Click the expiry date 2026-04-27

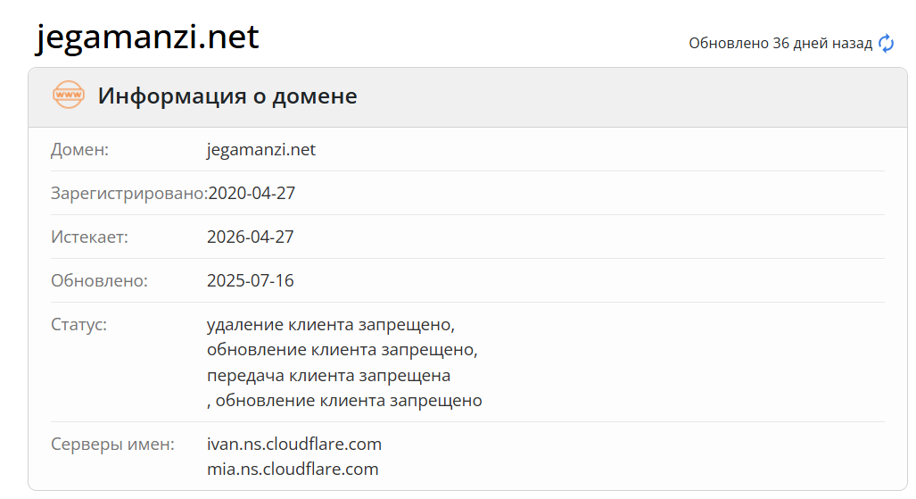[x=251, y=237]
